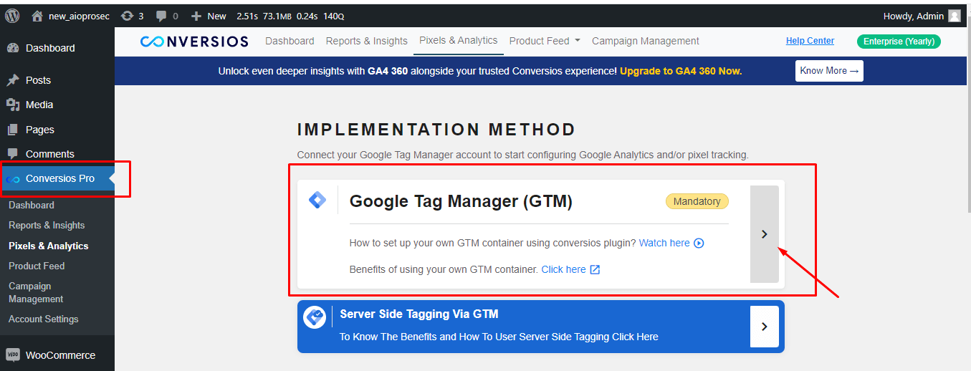Click the WordPress logo in admin bar
This screenshot has height=371, width=971.
[x=12, y=16]
